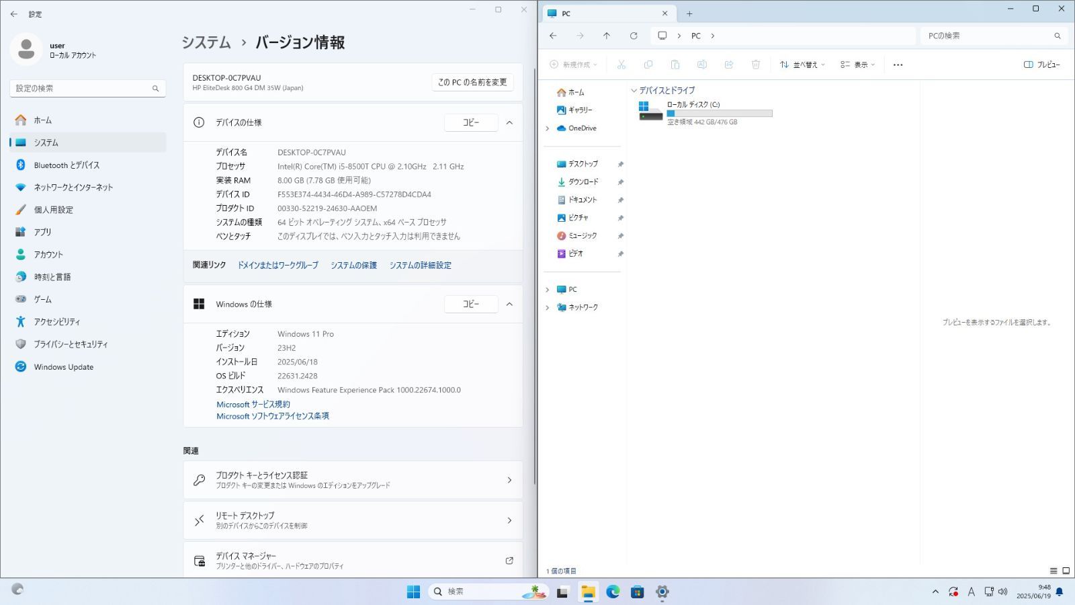Click the Paste clipboard icon in Explorer

click(x=675, y=65)
